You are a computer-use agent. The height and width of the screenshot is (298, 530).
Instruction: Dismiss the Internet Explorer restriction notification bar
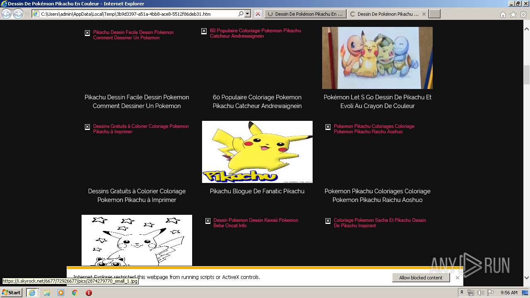457,278
